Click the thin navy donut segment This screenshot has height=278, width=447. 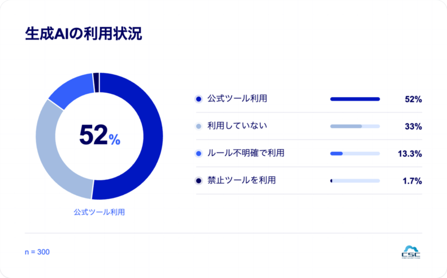pos(96,83)
